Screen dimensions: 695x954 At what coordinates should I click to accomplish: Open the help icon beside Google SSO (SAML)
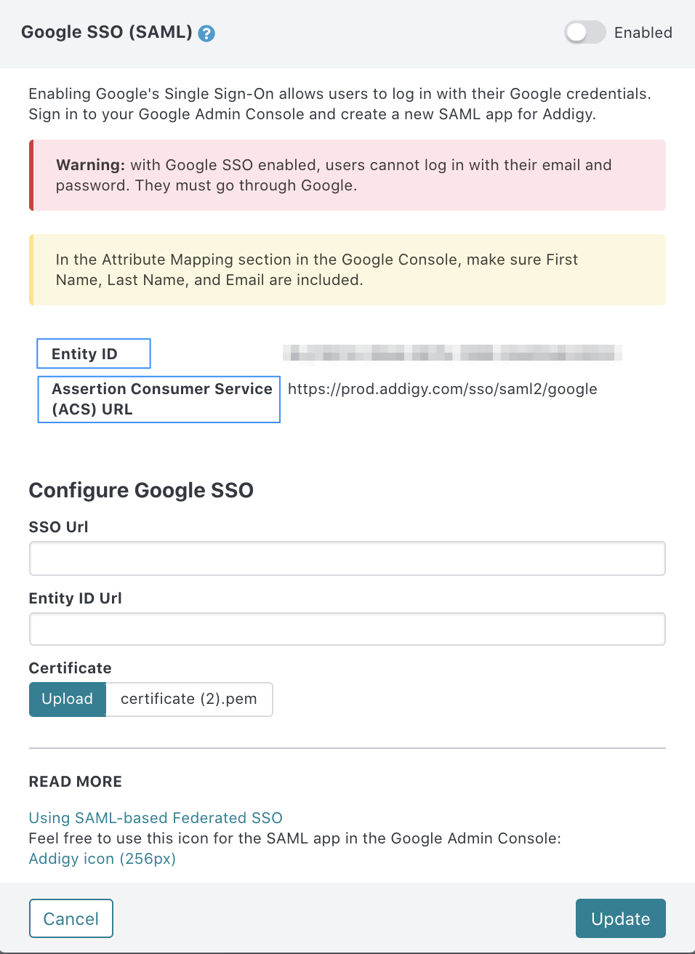point(206,33)
